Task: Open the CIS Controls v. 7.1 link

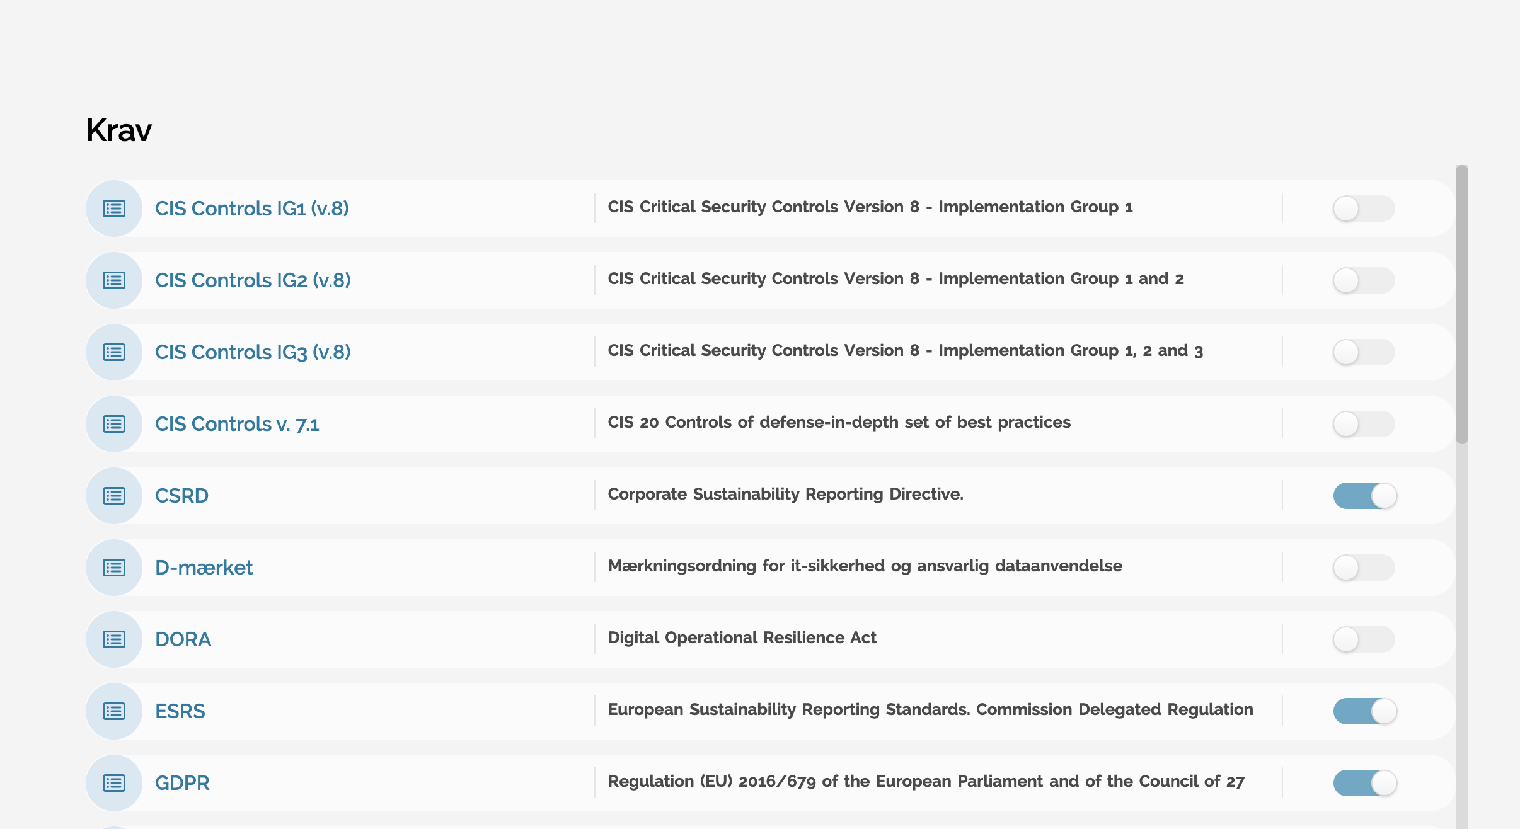Action: (x=237, y=424)
